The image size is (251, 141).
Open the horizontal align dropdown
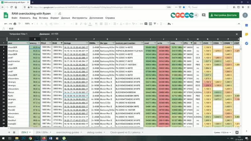click(x=115, y=24)
